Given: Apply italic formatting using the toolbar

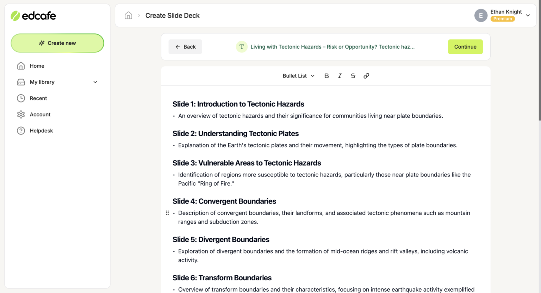Looking at the screenshot, I should (340, 76).
